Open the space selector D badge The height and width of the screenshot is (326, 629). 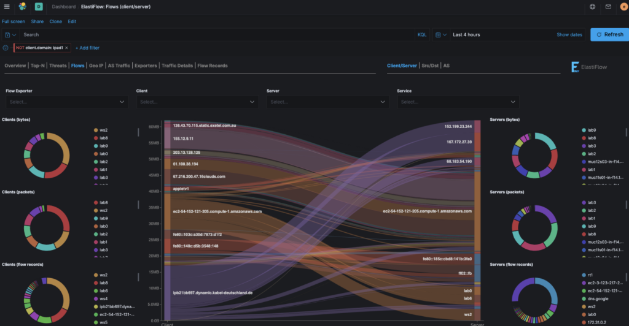tap(39, 6)
